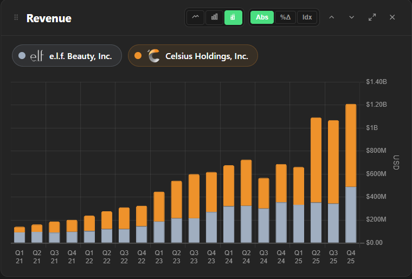Click the Q1 21 stacked bar
Screen dimensions: 412x279
point(20,235)
